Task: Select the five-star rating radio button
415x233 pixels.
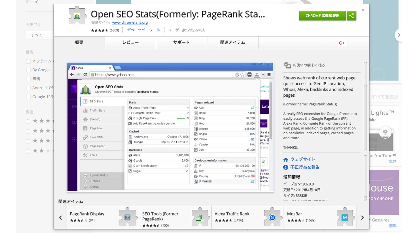Action: pos(28,121)
